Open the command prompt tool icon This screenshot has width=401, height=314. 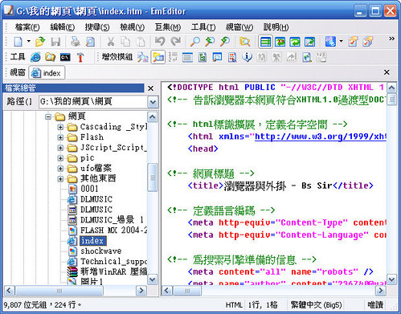(x=65, y=57)
